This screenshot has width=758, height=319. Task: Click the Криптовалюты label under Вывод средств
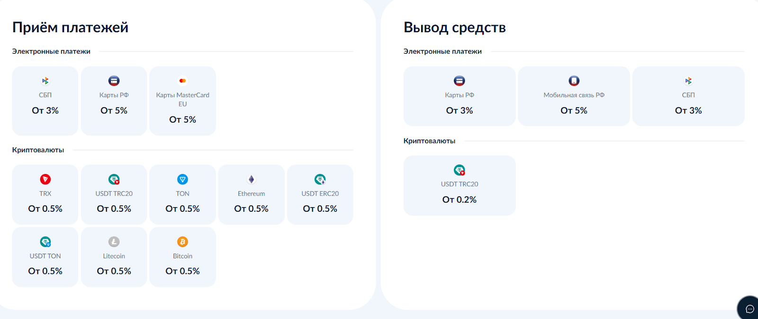429,141
